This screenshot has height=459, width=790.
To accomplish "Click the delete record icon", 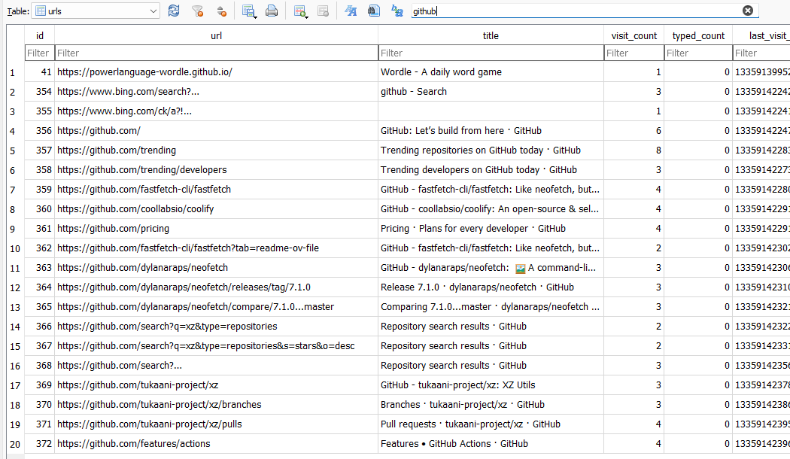I will [x=323, y=11].
